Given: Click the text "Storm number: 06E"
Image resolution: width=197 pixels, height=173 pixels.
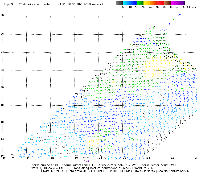Looking at the screenshot, I should tap(45, 165).
